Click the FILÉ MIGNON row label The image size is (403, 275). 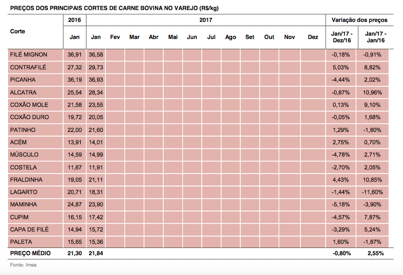coord(29,55)
